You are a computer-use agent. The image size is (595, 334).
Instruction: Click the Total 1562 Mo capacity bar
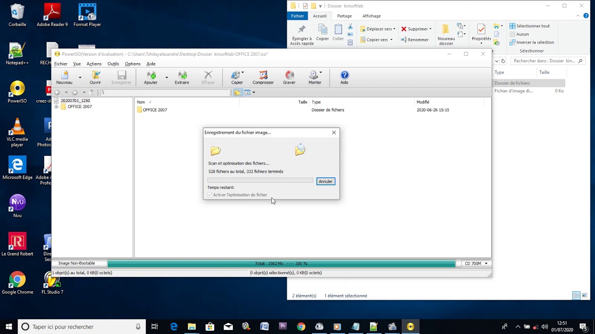point(281,263)
